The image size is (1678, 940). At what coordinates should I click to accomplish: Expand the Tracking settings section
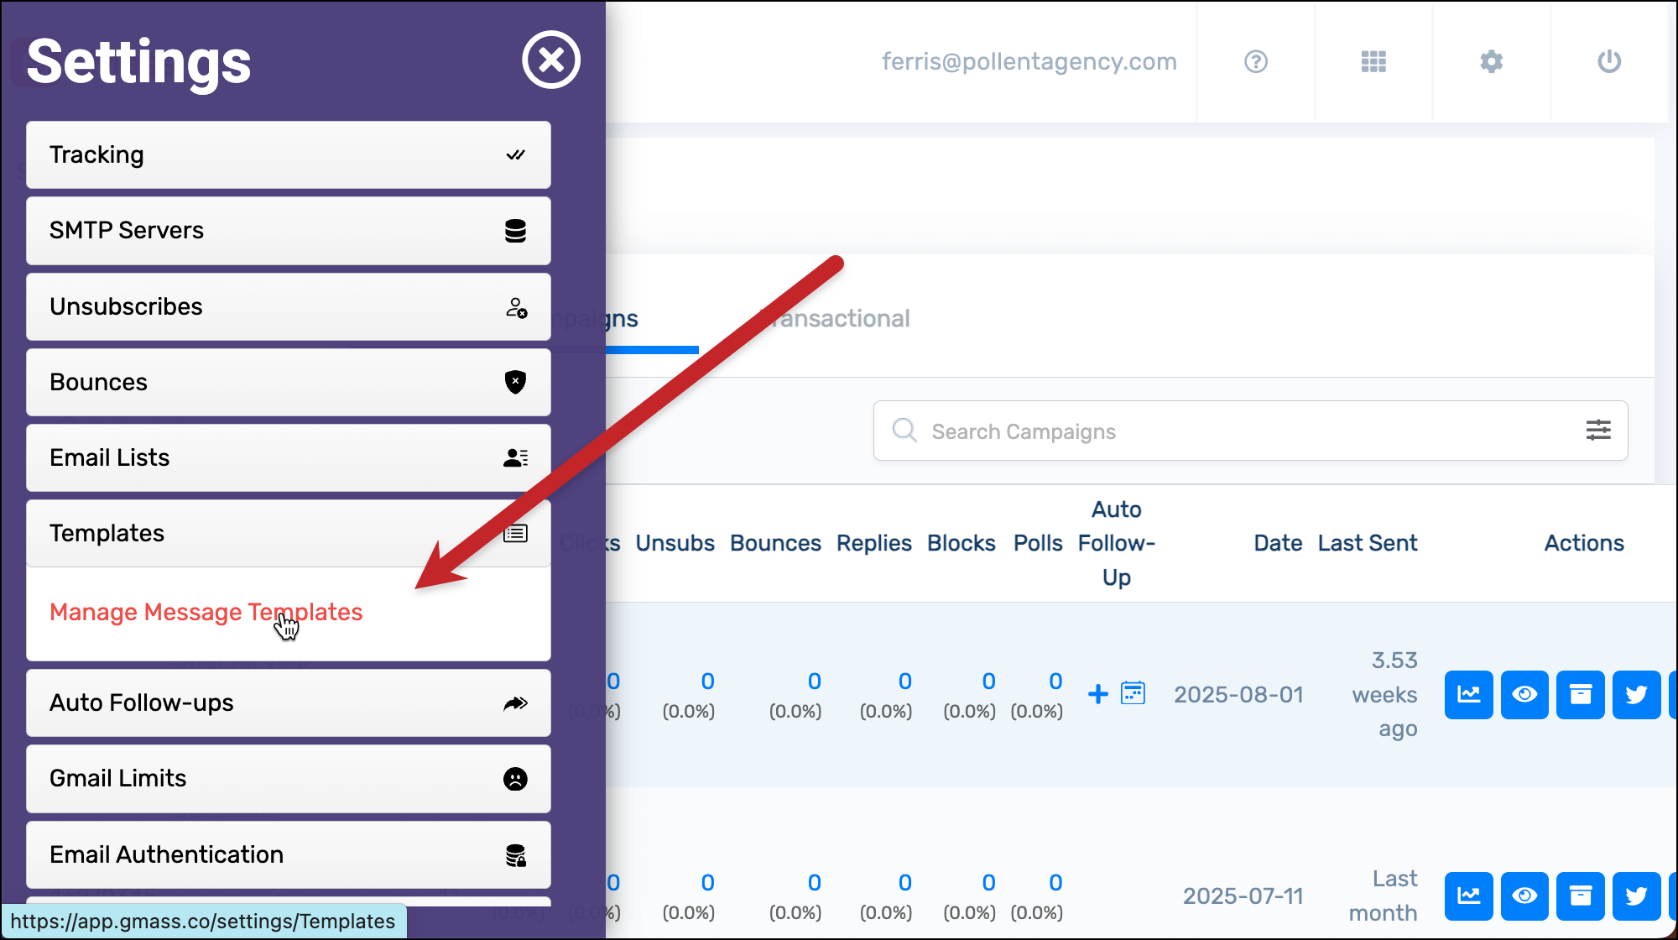(288, 155)
